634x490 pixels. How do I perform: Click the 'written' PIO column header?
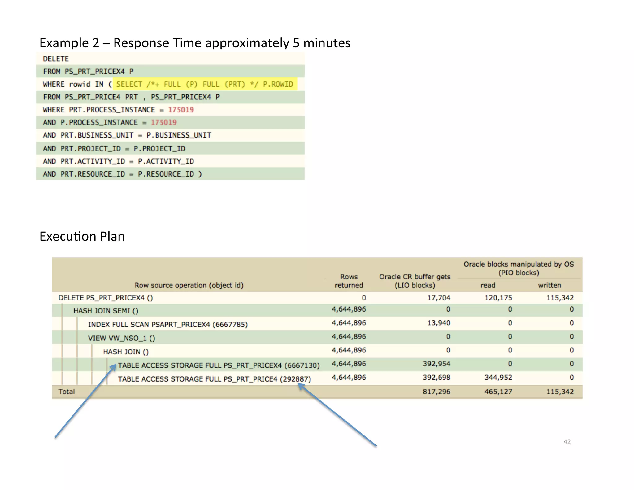click(x=549, y=285)
